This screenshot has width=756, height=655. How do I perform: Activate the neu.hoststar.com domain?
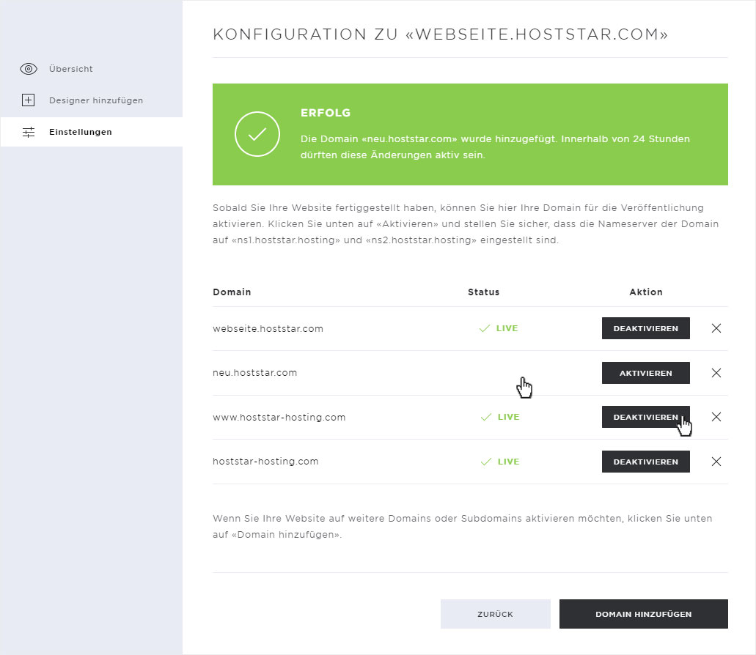(645, 373)
